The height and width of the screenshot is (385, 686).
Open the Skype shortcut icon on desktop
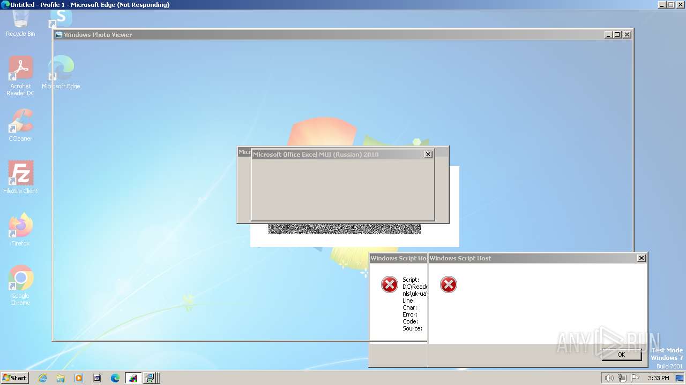(61, 18)
